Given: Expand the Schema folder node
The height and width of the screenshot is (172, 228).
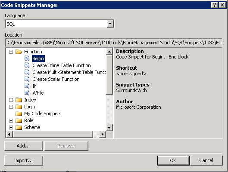Looking at the screenshot, I should click(11, 127).
